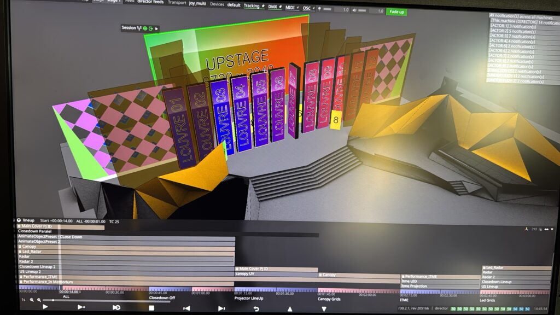
Task: Open the director feeds menu
Action: click(x=150, y=2)
